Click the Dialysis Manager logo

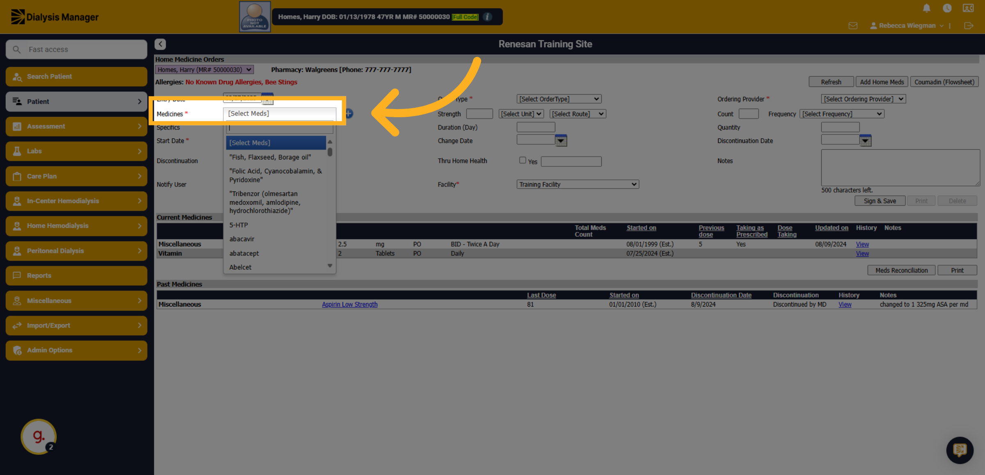point(55,17)
